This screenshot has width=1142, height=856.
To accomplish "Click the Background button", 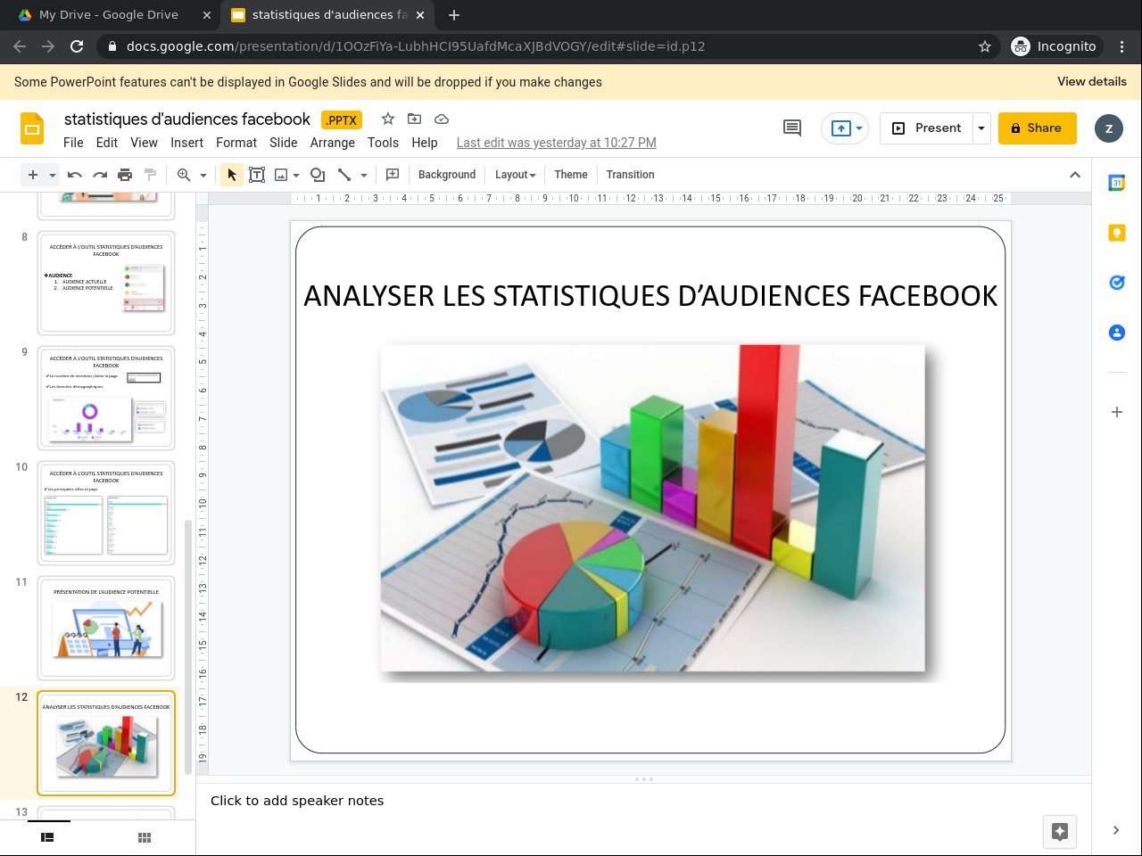I will (x=447, y=175).
